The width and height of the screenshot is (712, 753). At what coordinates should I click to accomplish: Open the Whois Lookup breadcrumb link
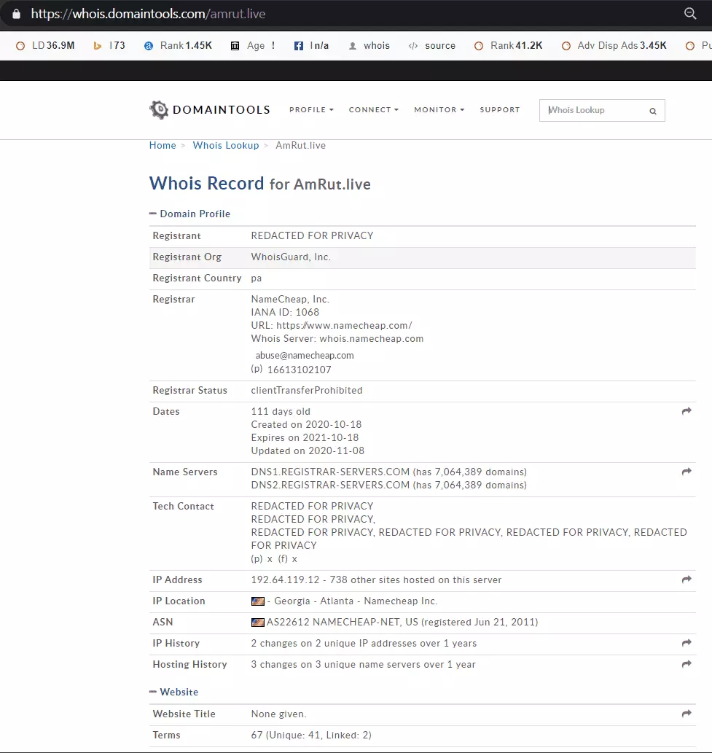coord(226,146)
